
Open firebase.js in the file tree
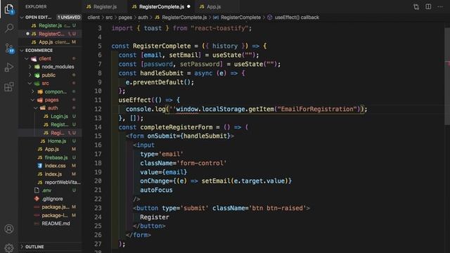tap(51, 157)
